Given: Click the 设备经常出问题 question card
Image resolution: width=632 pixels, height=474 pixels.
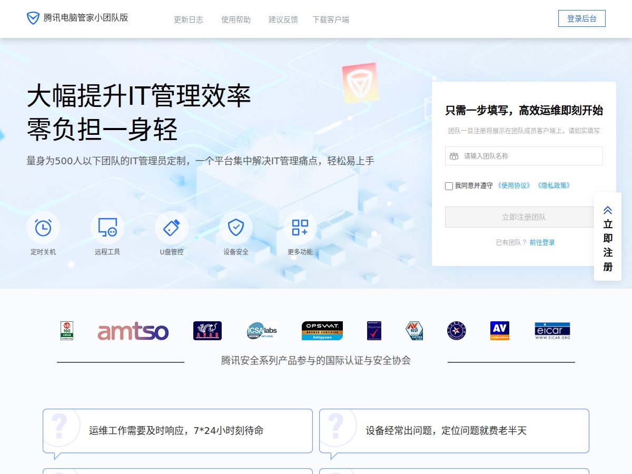Looking at the screenshot, I should point(454,431).
